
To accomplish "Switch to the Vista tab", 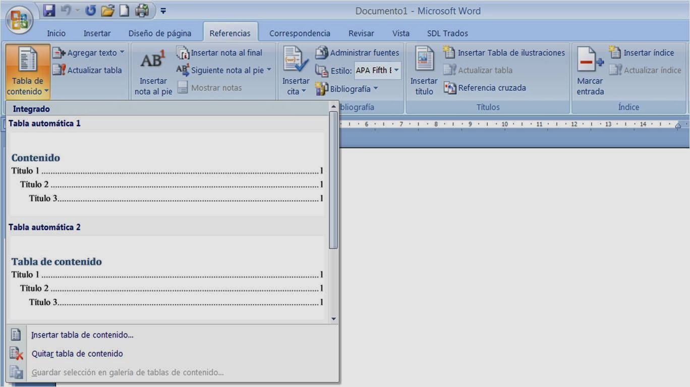I will (x=401, y=33).
